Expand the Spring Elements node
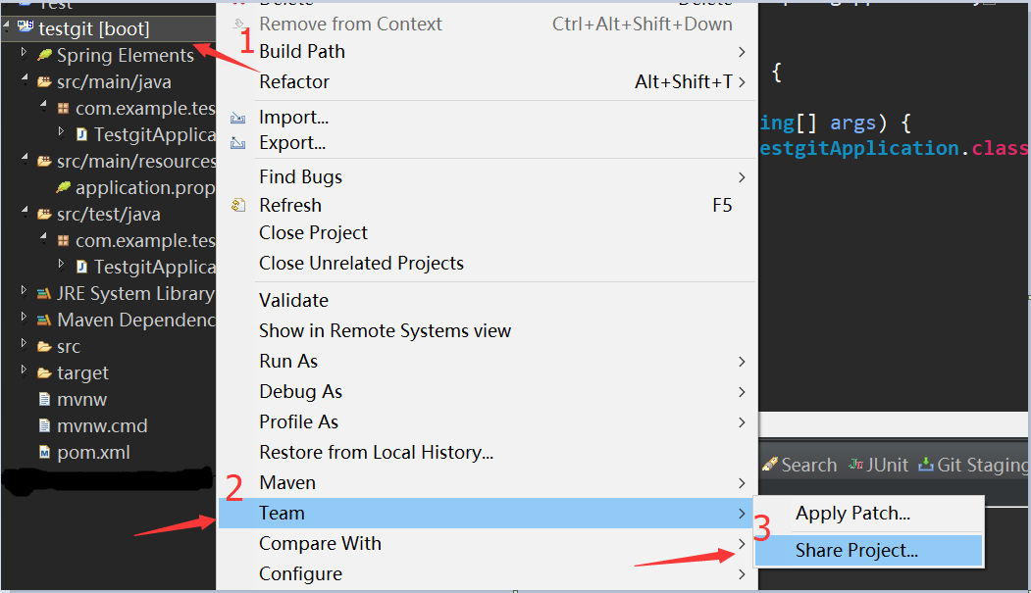The image size is (1031, 593). point(24,53)
